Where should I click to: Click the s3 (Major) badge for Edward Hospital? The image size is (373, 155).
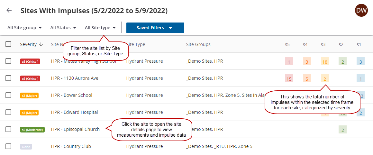pyautogui.click(x=29, y=113)
